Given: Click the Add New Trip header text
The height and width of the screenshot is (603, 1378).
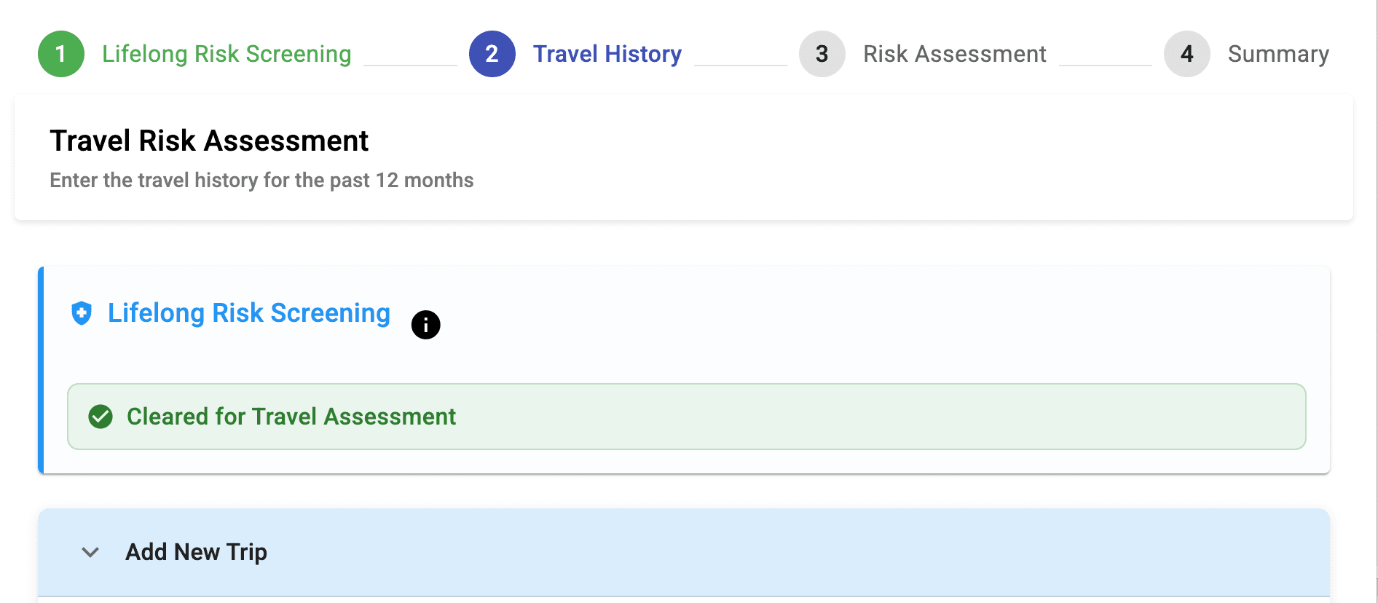Looking at the screenshot, I should pyautogui.click(x=196, y=552).
